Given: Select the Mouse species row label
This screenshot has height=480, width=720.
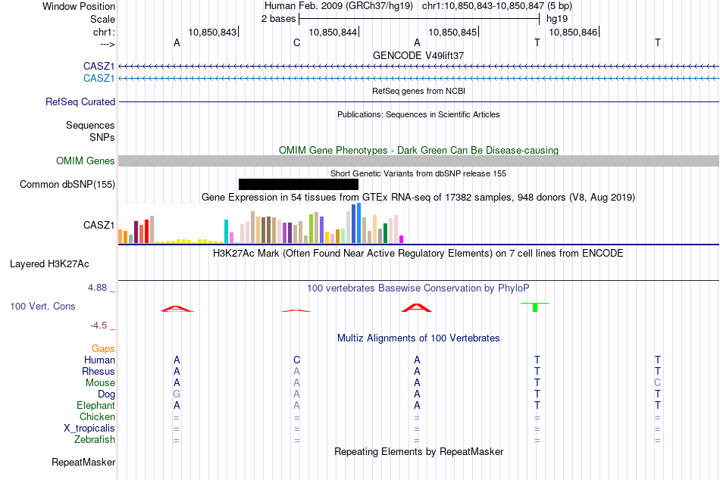Looking at the screenshot, I should (100, 383).
